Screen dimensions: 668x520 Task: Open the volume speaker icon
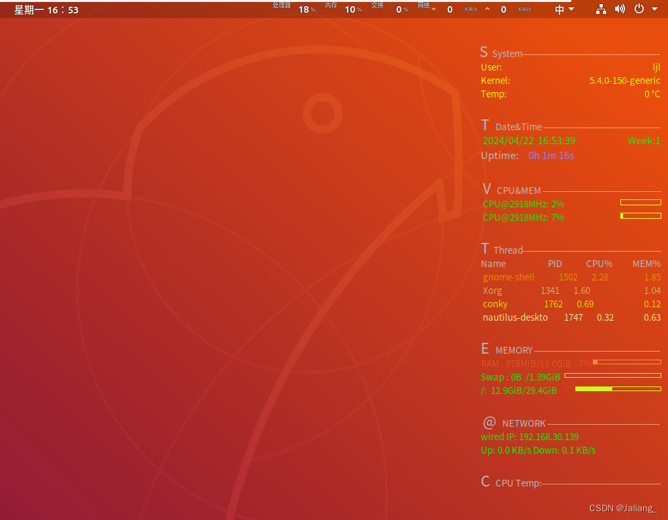[620, 9]
